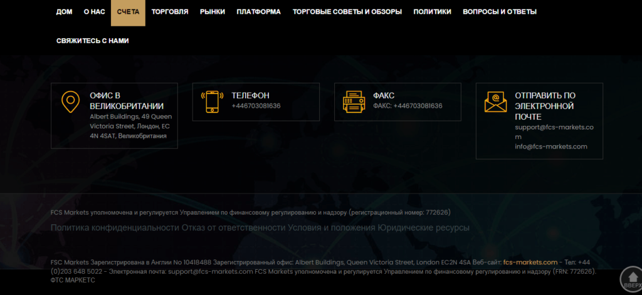Open Юридические ресурсы link
The height and width of the screenshot is (295, 642).
(423, 228)
